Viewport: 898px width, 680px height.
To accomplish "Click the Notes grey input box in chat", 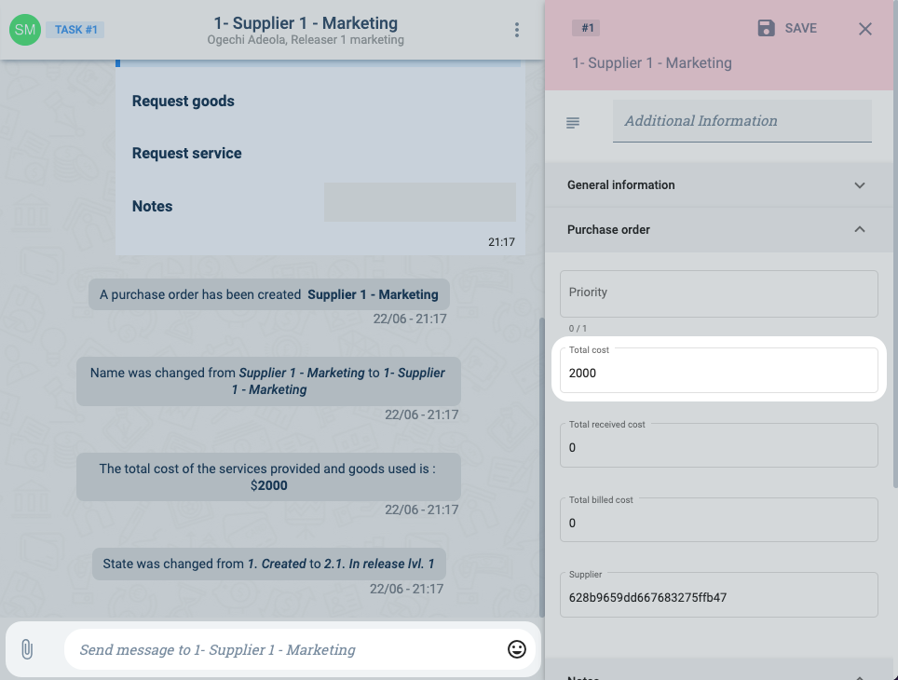I will click(x=420, y=202).
